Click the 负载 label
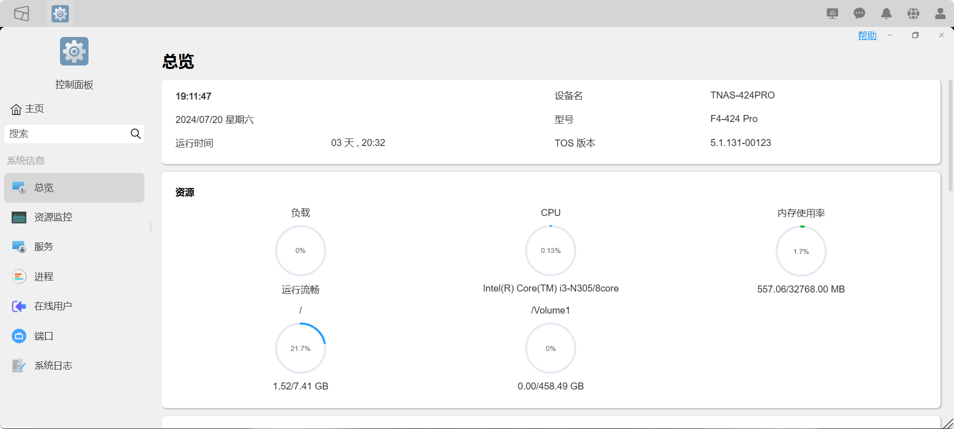The height and width of the screenshot is (429, 954). click(x=300, y=212)
